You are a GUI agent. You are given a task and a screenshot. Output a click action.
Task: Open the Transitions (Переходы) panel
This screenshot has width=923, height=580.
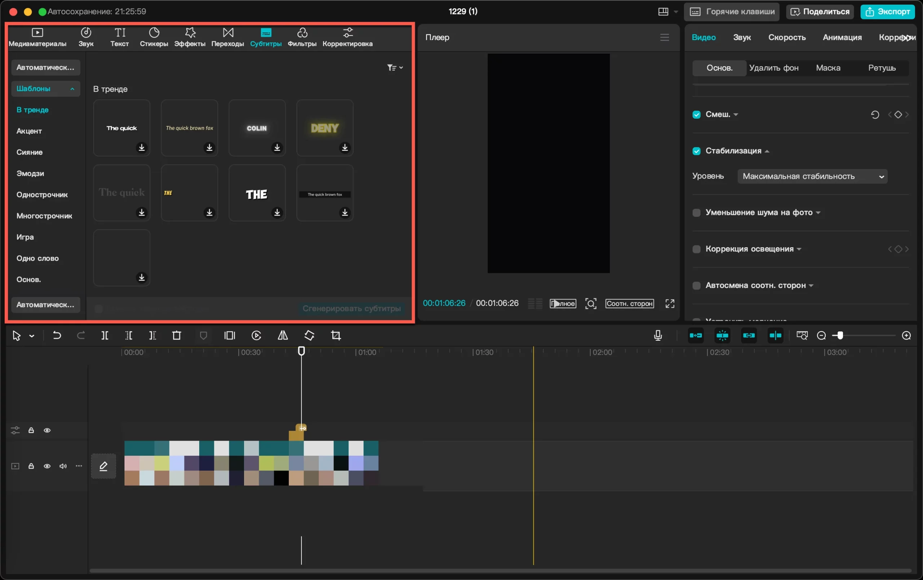click(228, 37)
